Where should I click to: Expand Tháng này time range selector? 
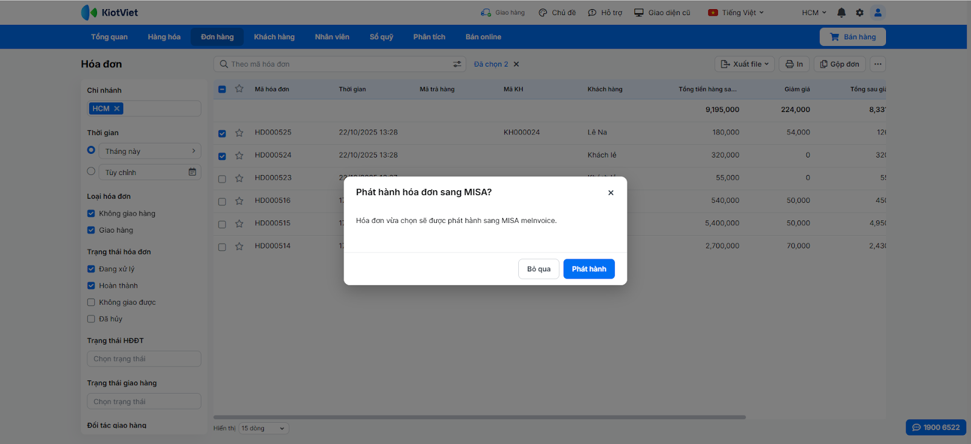[150, 151]
